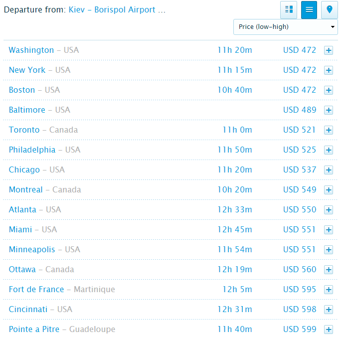The height and width of the screenshot is (339, 344).
Task: Click Pointe a Pitre destination link
Action: tap(34, 329)
